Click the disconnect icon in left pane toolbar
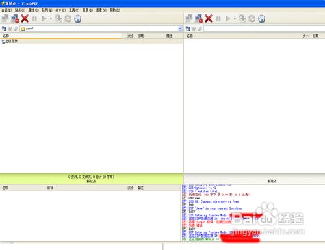This screenshot has height=250, width=325. (x=15, y=19)
